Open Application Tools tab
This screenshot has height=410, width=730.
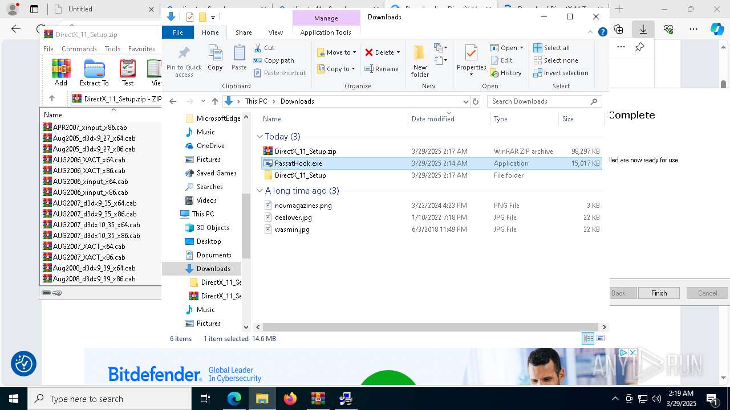(x=326, y=32)
